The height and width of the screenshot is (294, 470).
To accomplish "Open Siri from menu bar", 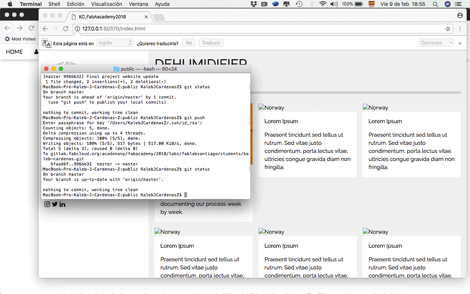I will (x=447, y=4).
